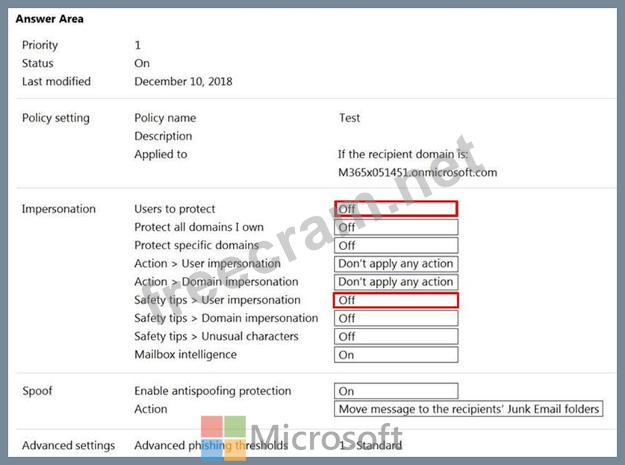Open the Users to protect dropdown box
The image size is (625, 465).
pos(396,209)
